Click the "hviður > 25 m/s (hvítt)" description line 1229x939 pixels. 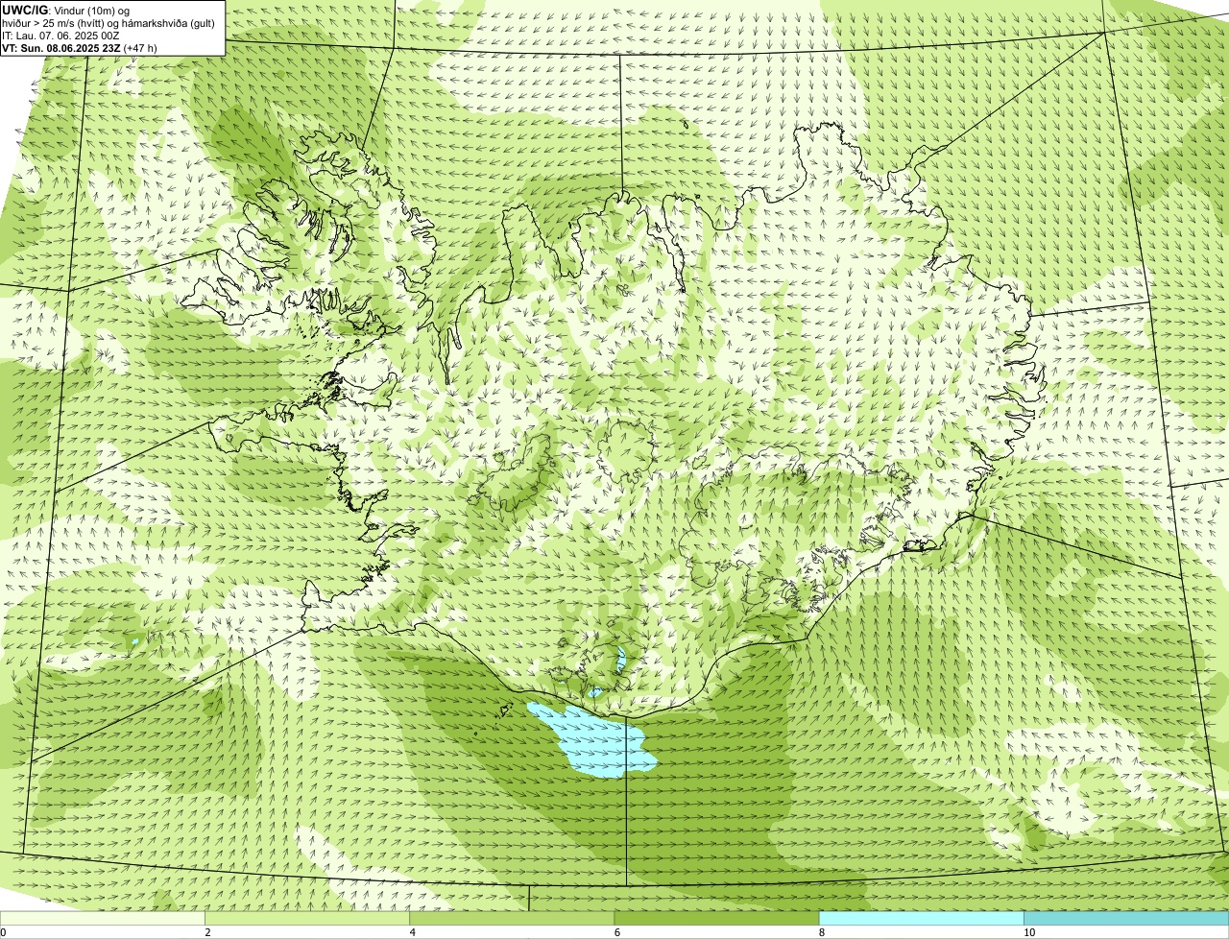(108, 23)
